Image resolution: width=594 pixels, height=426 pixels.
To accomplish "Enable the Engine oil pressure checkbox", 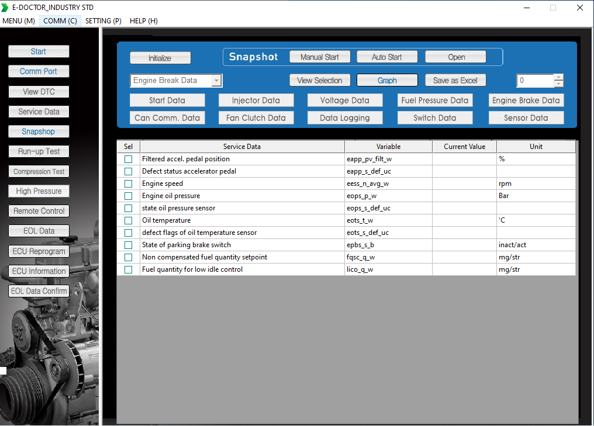I will (x=129, y=196).
